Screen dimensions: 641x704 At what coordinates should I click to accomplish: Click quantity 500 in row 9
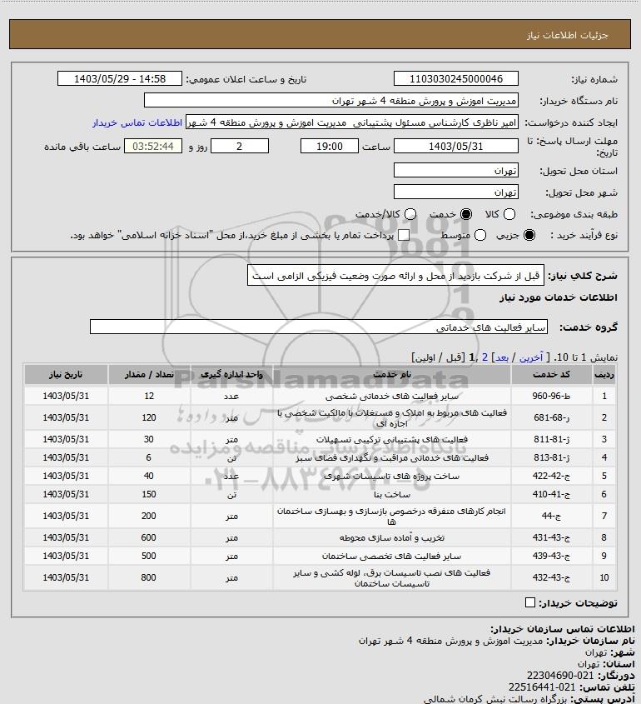[x=149, y=556]
